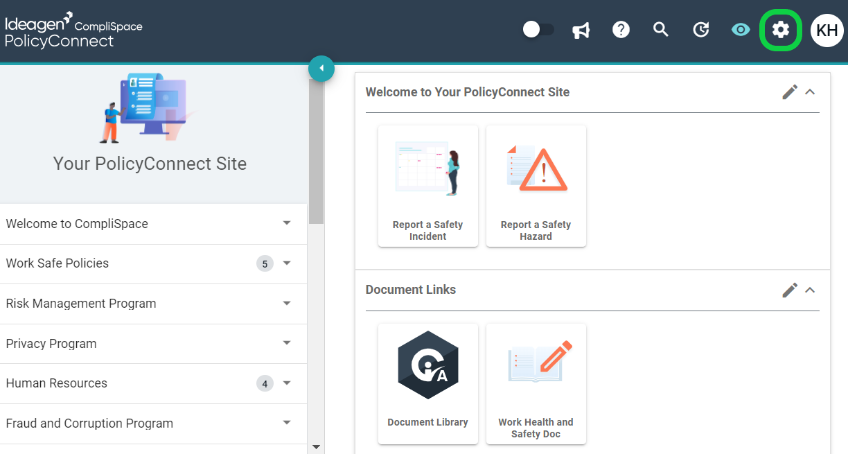
Task: Click the Welcome to Your PolicyConnect Site heading
Action: (x=468, y=92)
